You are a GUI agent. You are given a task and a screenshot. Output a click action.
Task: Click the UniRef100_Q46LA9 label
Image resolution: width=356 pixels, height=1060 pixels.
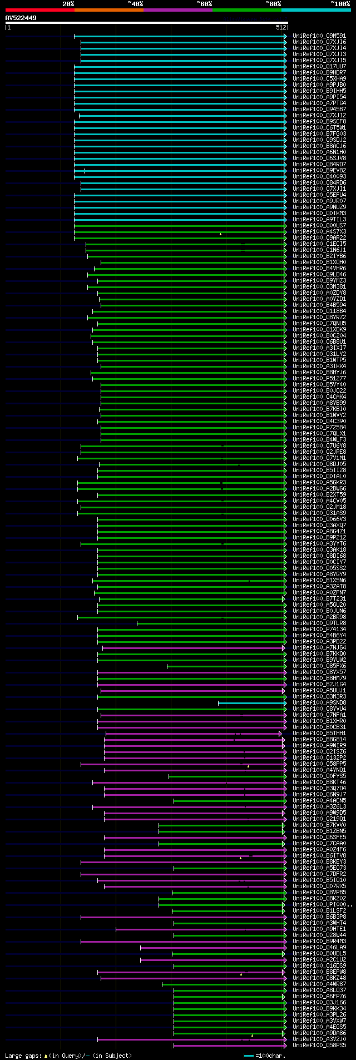(x=319, y=947)
